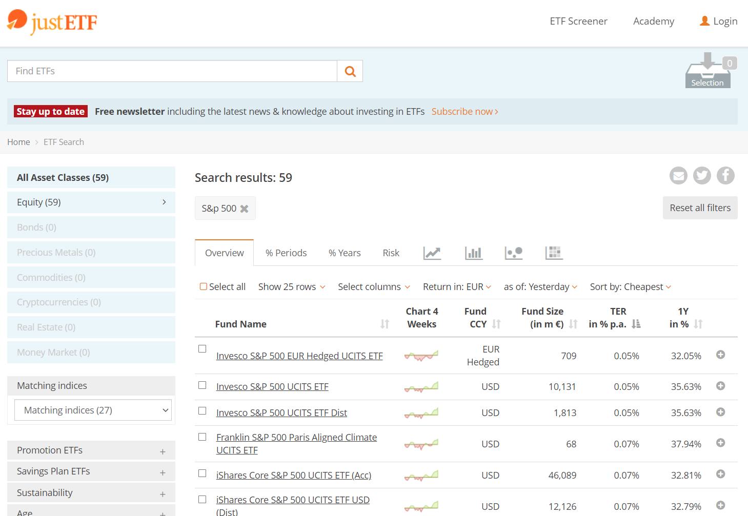Add iShares Core S&P 500 (Acc) via plus
Screen dimensions: 748x516
pyautogui.click(x=720, y=474)
